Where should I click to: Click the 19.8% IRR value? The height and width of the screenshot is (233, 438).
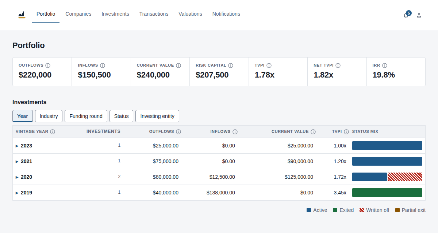tap(384, 75)
